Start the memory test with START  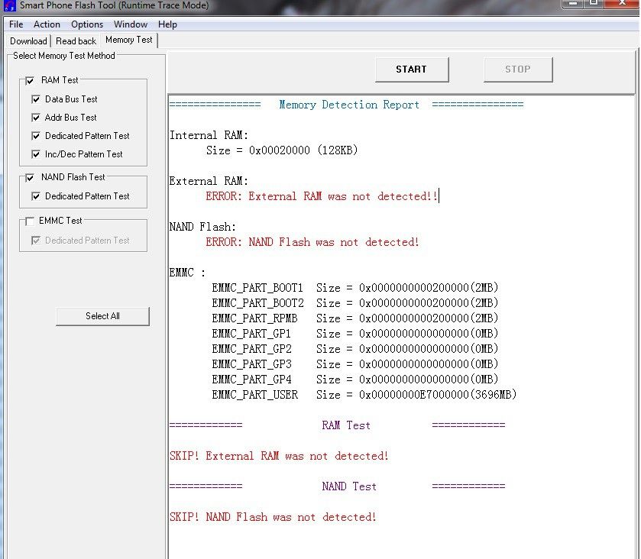pos(412,69)
